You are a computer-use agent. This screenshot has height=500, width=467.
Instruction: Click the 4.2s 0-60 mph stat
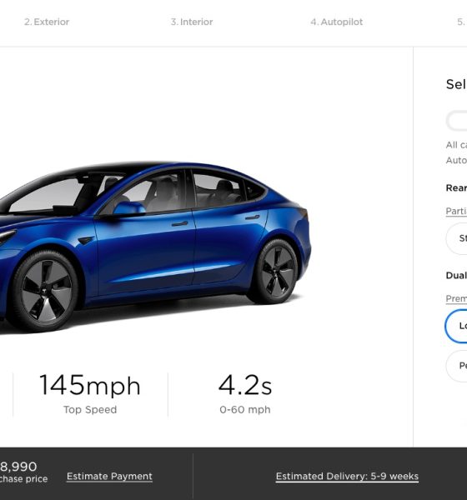(x=245, y=394)
